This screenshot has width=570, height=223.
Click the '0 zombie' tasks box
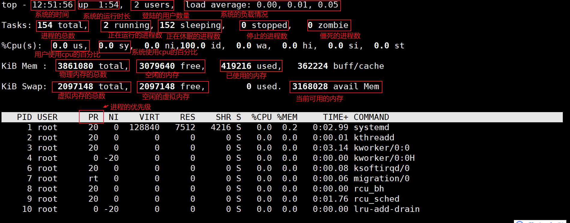pyautogui.click(x=329, y=26)
